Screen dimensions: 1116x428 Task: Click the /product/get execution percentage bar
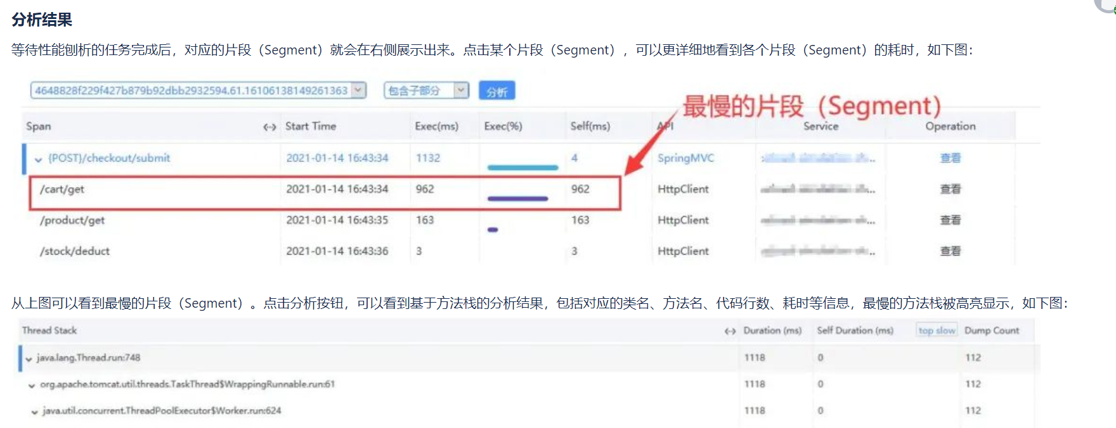(493, 230)
